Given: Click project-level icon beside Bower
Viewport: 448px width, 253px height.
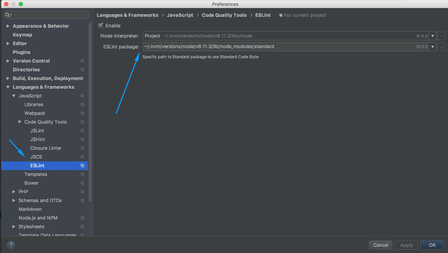Looking at the screenshot, I should [x=82, y=183].
